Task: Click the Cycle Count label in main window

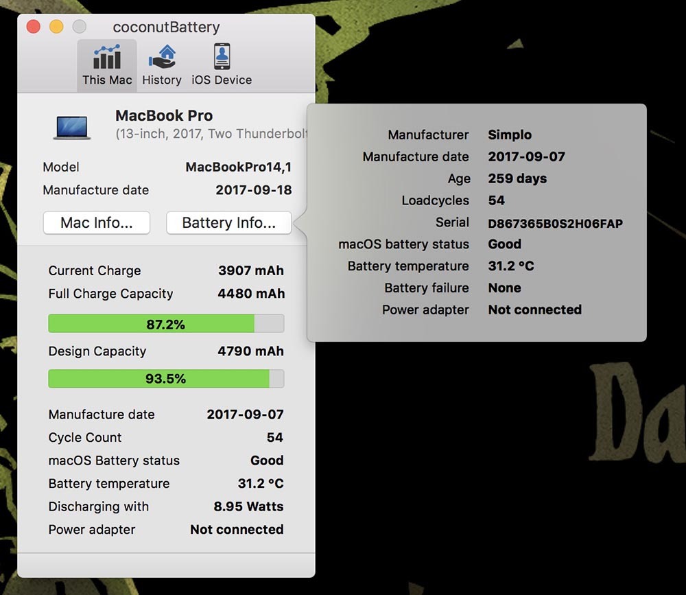Action: 85,437
